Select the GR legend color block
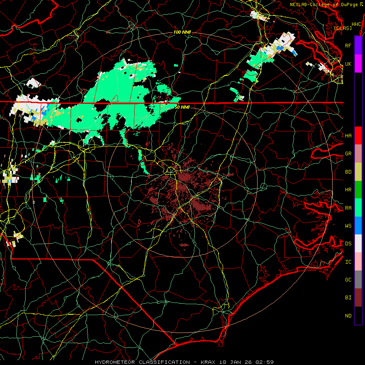365x365 pixels. (x=358, y=154)
